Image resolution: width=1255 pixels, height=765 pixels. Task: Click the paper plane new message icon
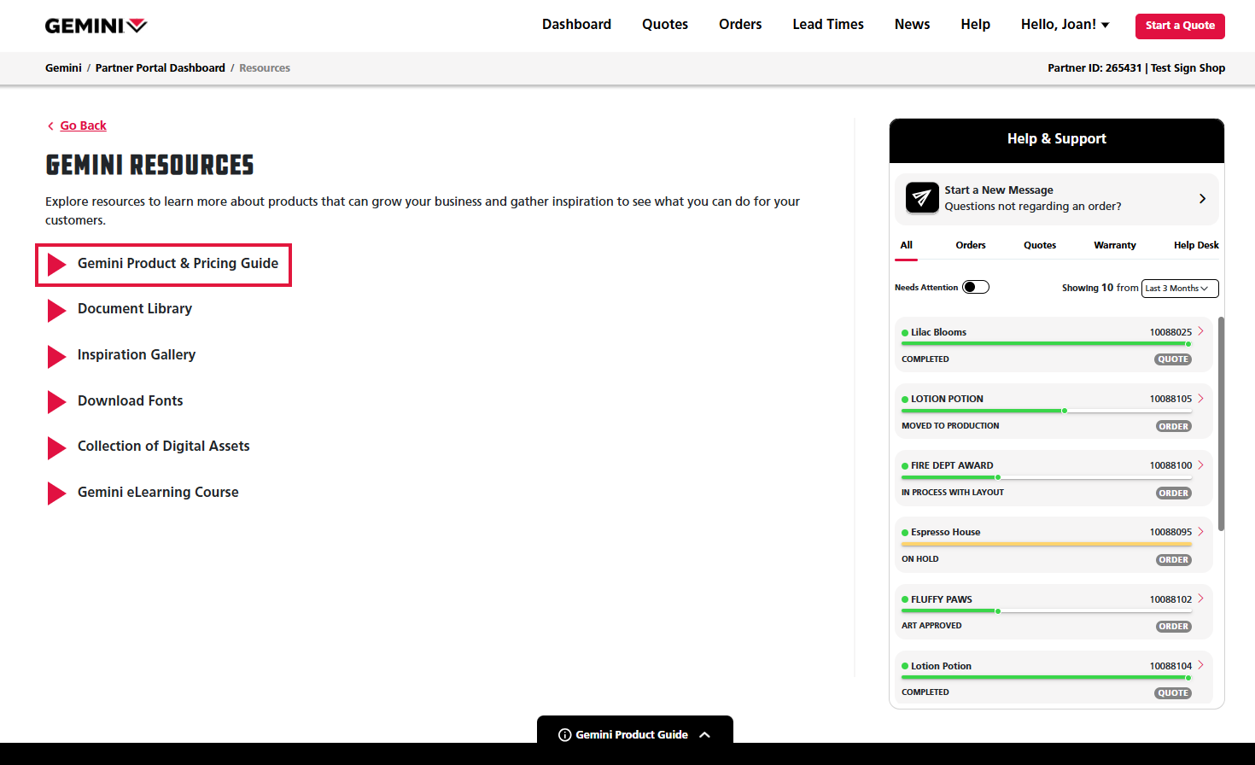[x=921, y=198]
